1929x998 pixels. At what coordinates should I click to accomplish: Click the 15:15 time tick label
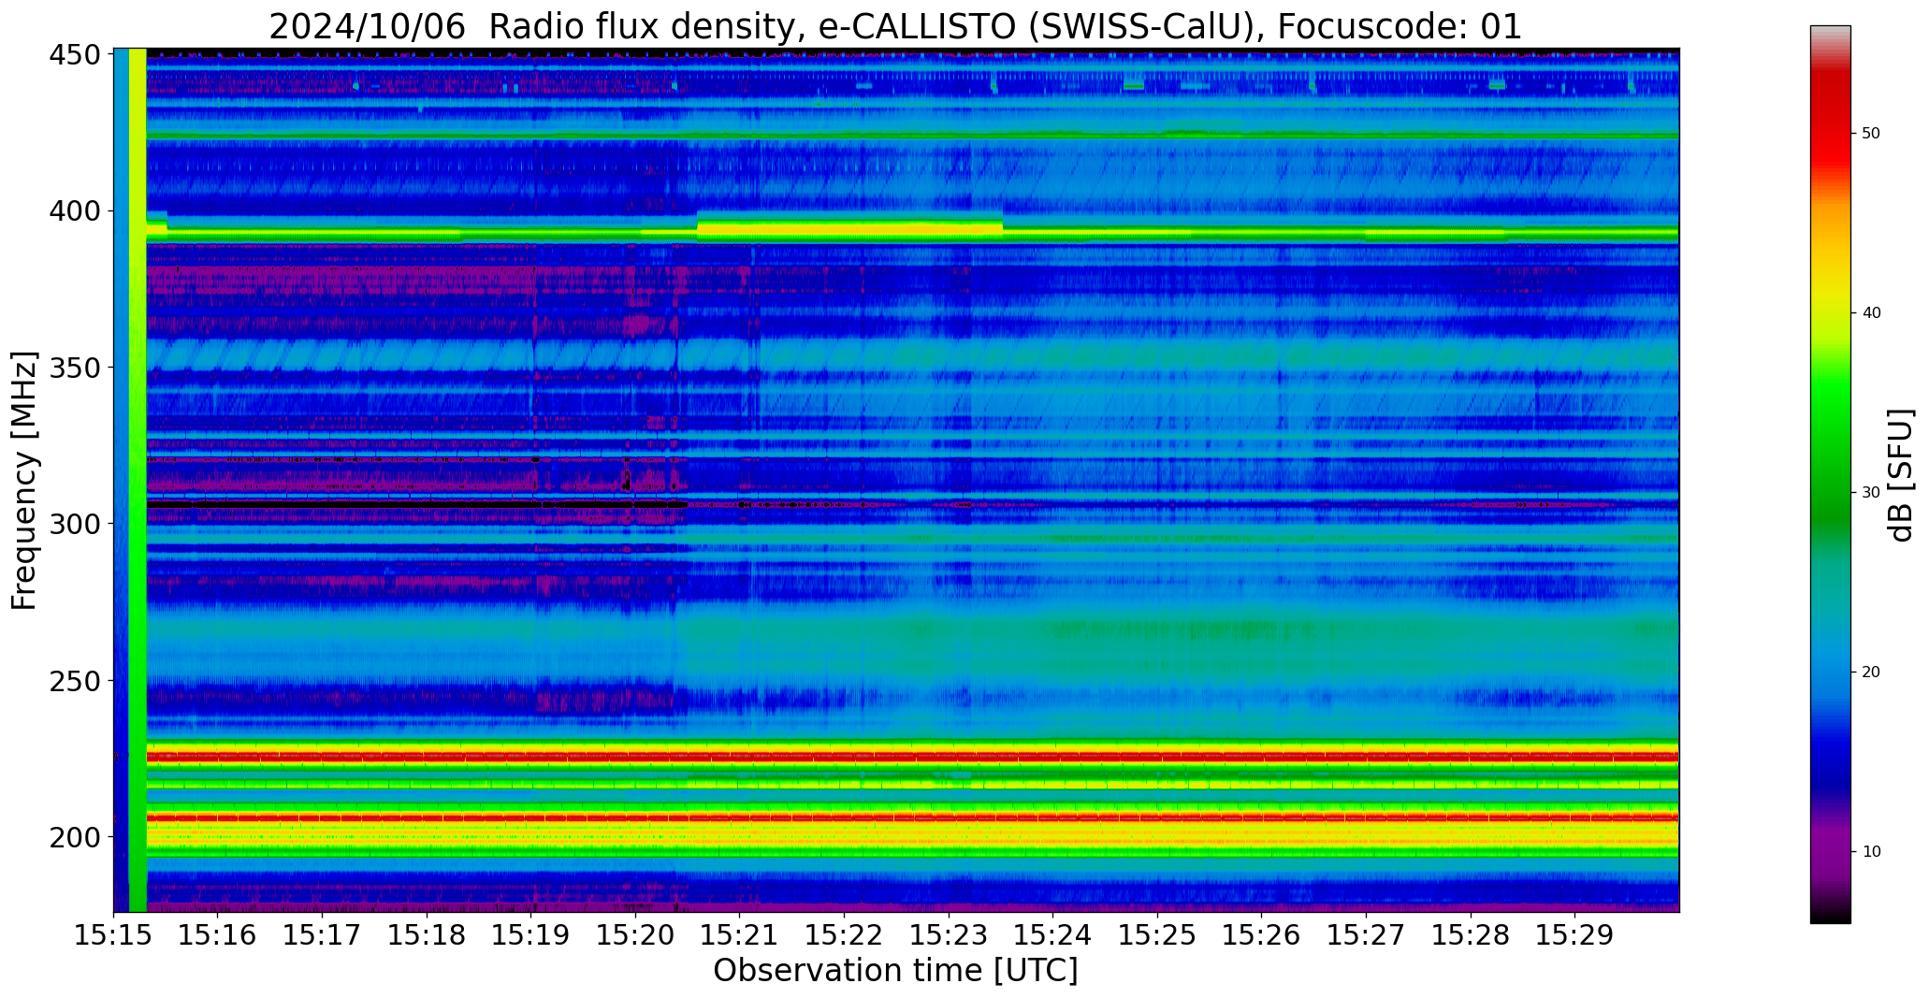point(114,934)
